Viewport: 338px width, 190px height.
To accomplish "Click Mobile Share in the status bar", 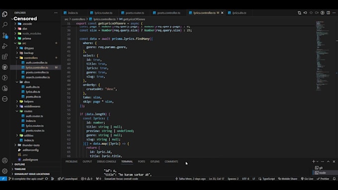I will click(288, 179).
